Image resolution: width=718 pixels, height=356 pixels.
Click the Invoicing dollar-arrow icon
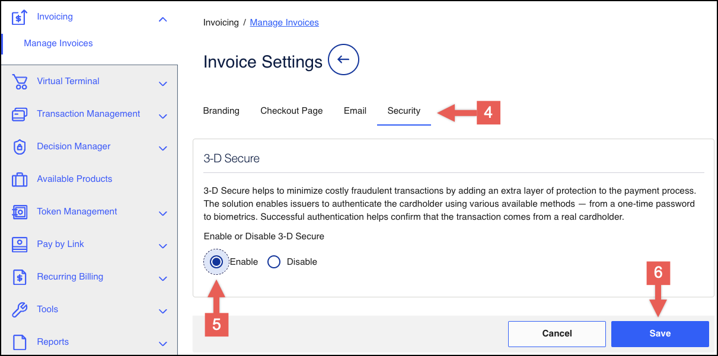click(x=20, y=17)
